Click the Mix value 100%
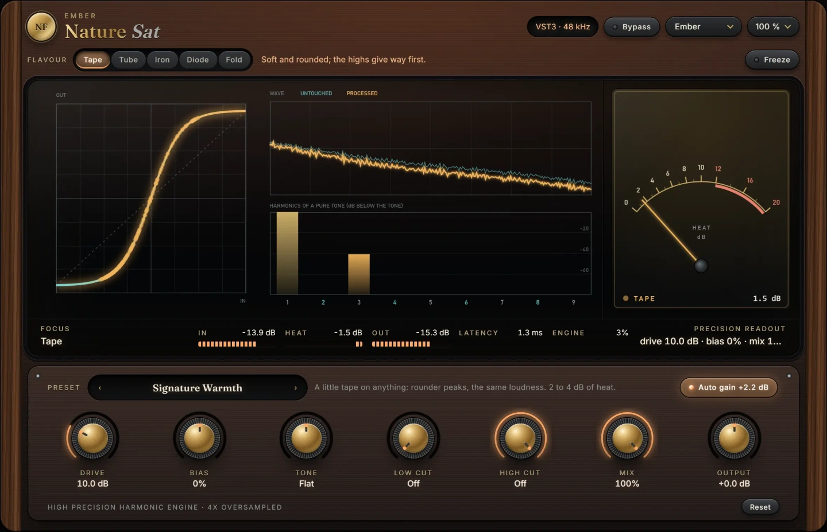The height and width of the screenshot is (532, 827). tap(627, 484)
